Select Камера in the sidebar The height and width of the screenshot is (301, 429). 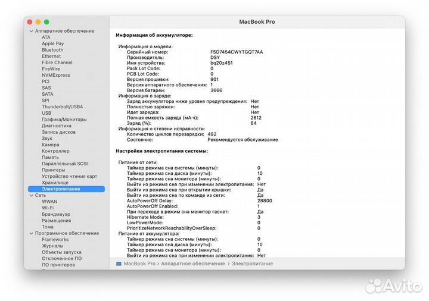click(50, 145)
